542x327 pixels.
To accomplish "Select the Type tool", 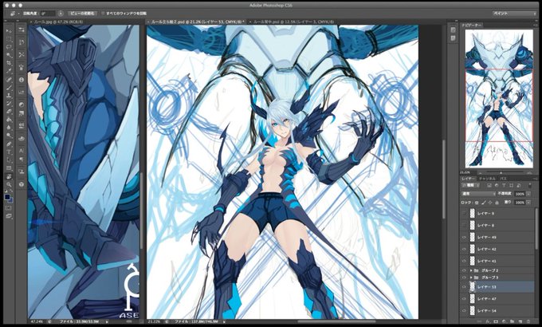I will pyautogui.click(x=9, y=152).
